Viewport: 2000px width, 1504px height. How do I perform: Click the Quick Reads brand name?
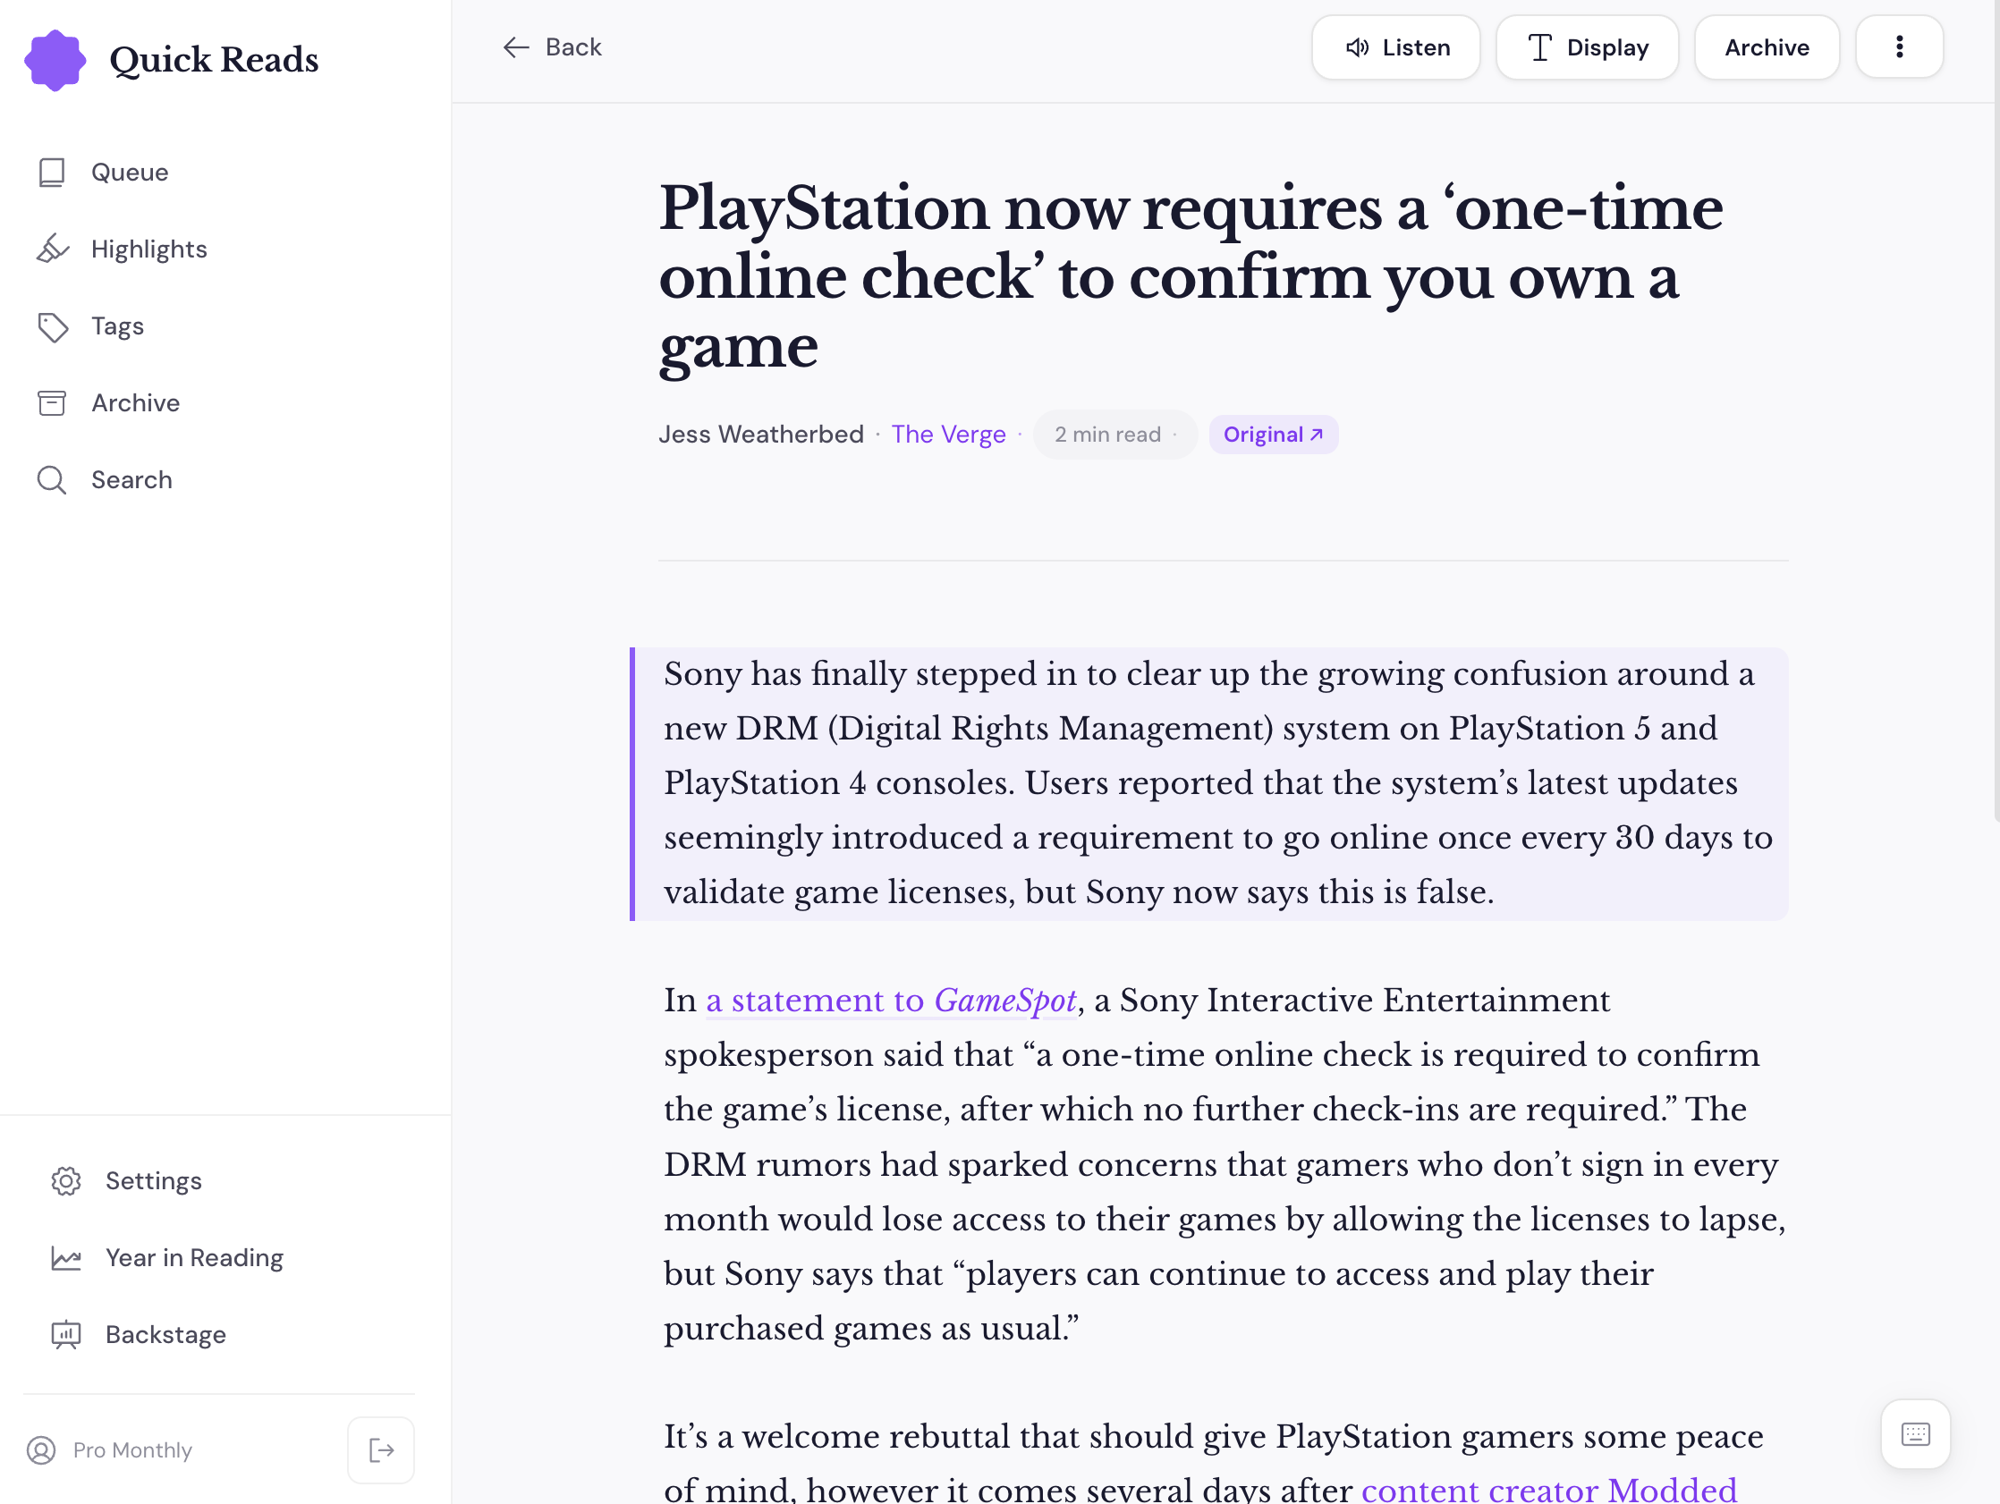pos(214,60)
